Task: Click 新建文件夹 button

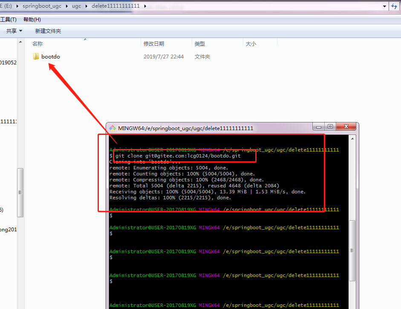Action: pos(48,31)
